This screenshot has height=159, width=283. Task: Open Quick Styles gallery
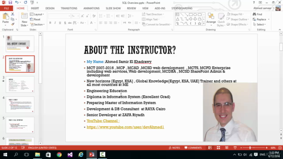(221, 20)
